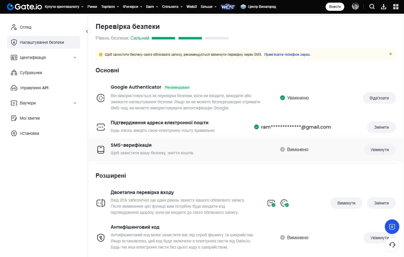Click Увімкнути for SMS-верифікація
Screen dimensions: 404x257
380,150
